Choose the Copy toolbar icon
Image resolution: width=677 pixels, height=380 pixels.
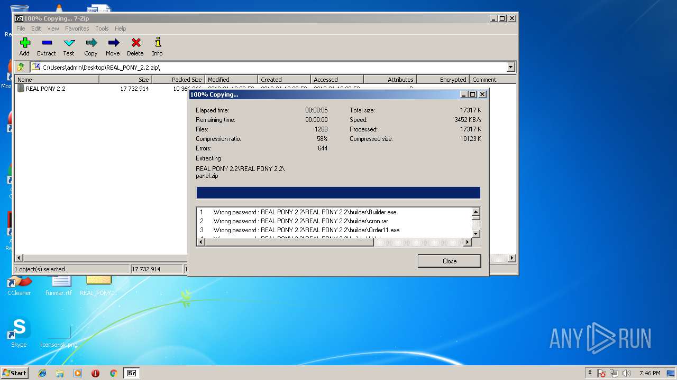point(91,46)
